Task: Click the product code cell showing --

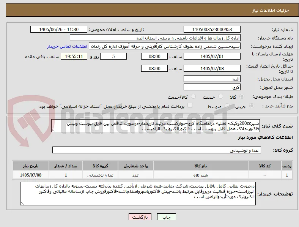Action: [x=265, y=175]
